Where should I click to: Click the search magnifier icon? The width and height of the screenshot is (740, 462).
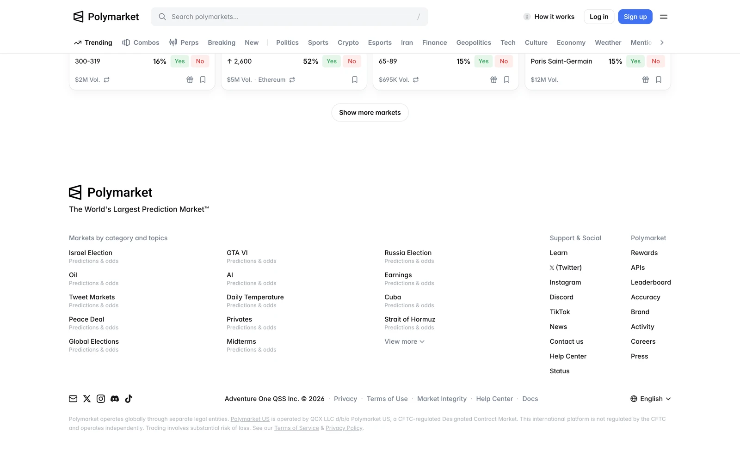(162, 17)
